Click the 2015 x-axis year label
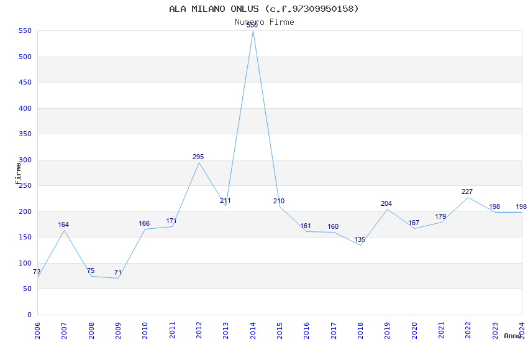Screen dimensions: 528x342 tap(280, 331)
